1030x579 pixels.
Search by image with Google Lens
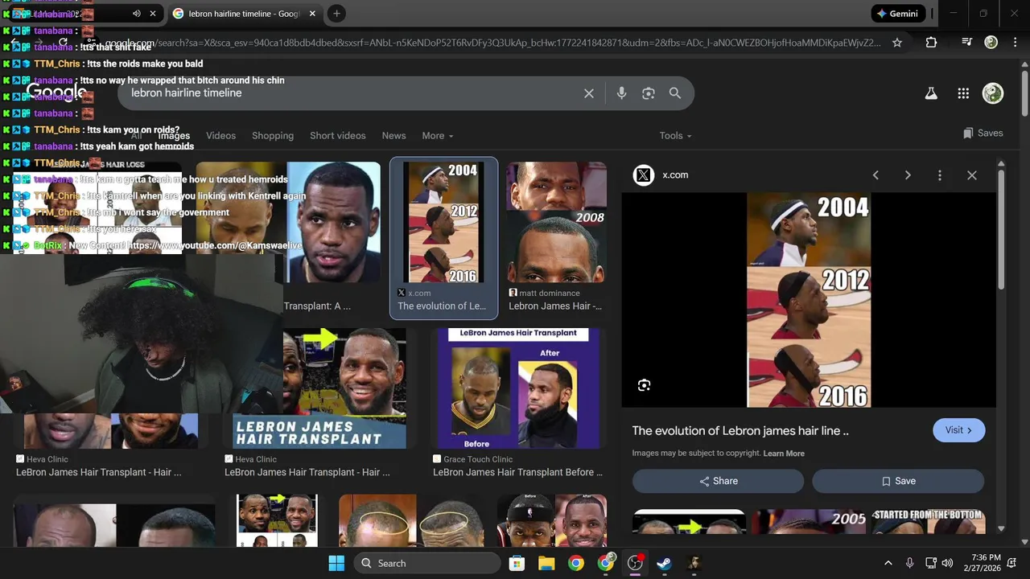(x=649, y=93)
